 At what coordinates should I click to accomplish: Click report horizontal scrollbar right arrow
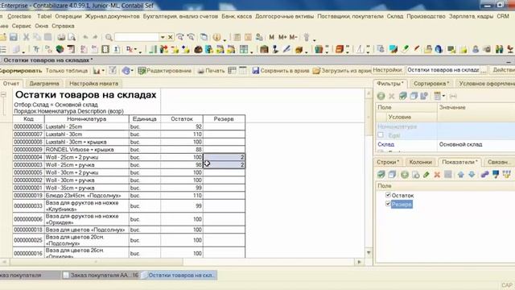click(359, 262)
